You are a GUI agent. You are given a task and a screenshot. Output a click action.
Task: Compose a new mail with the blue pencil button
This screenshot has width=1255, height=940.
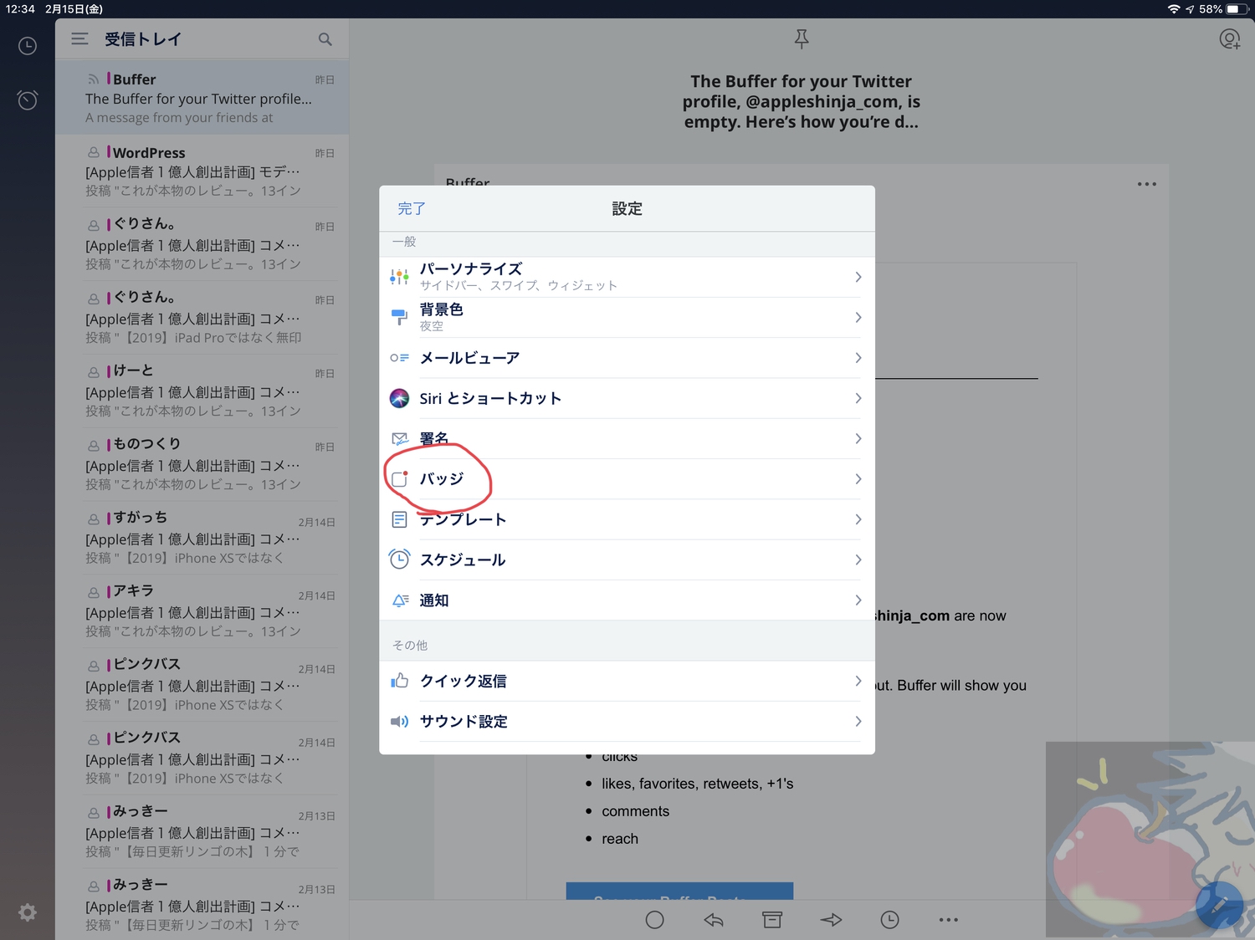click(1219, 905)
